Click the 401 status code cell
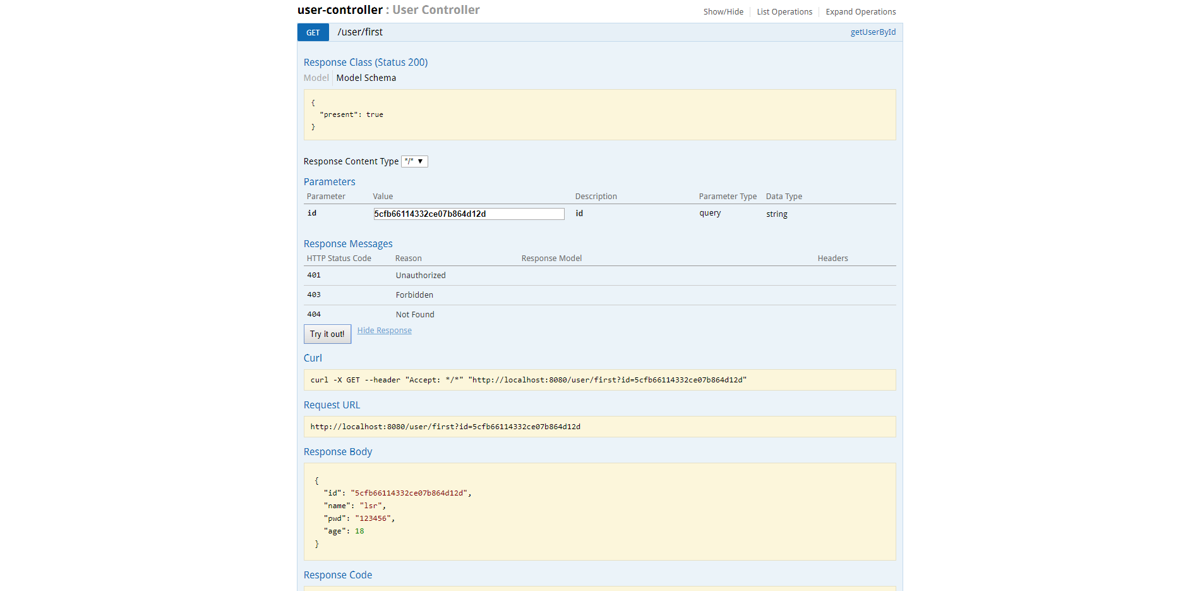The width and height of the screenshot is (1183, 591). 314,276
